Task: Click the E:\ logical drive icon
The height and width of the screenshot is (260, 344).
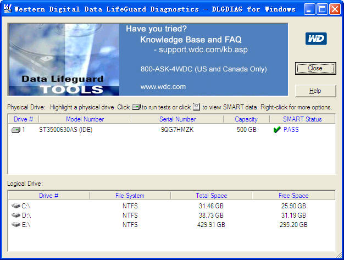Action: pos(16,225)
